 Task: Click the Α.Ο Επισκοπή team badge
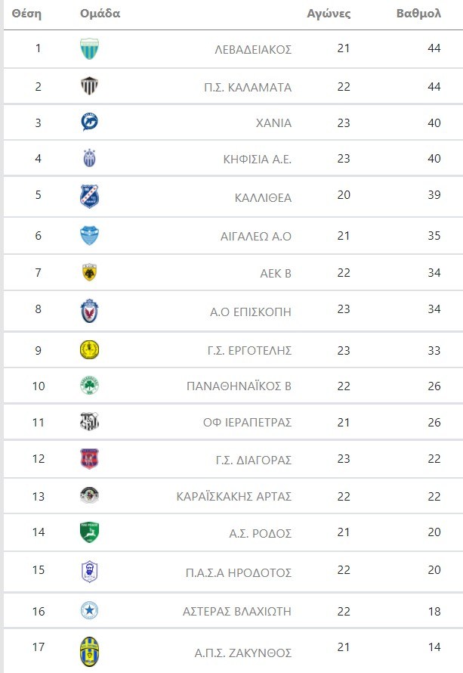(x=90, y=311)
